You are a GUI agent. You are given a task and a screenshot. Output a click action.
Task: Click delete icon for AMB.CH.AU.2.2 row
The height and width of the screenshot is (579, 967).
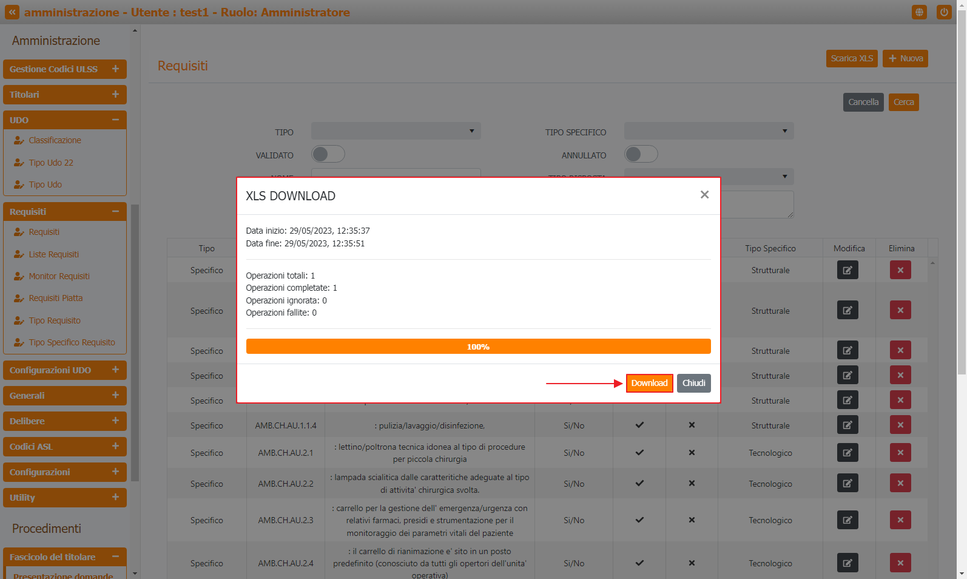coord(900,484)
